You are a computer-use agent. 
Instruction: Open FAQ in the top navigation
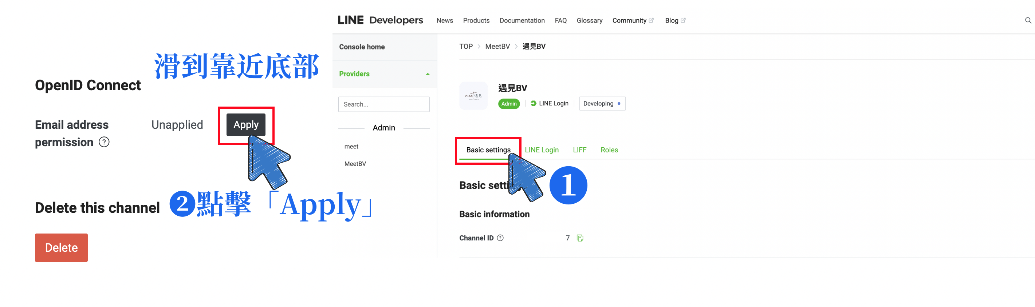tap(560, 20)
